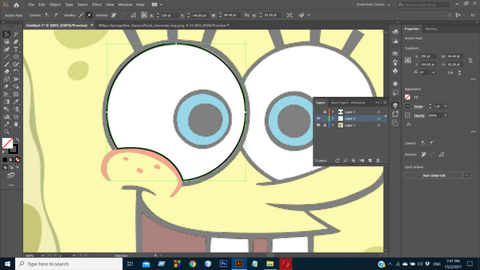The image size is (480, 270).
Task: Select the Zoom tool
Action: pyautogui.click(x=7, y=132)
